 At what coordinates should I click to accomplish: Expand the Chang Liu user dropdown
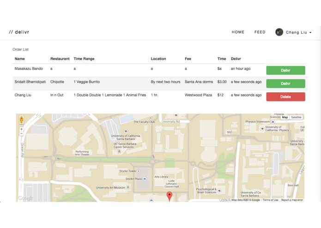[x=298, y=32]
